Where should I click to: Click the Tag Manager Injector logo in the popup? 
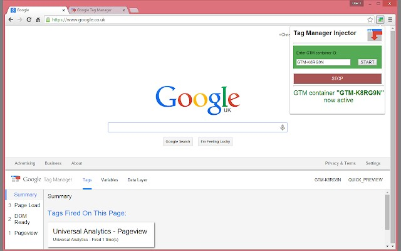tap(375, 35)
